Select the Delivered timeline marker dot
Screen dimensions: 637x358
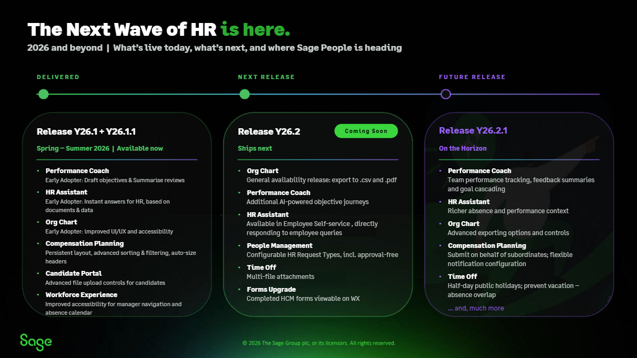[43, 94]
